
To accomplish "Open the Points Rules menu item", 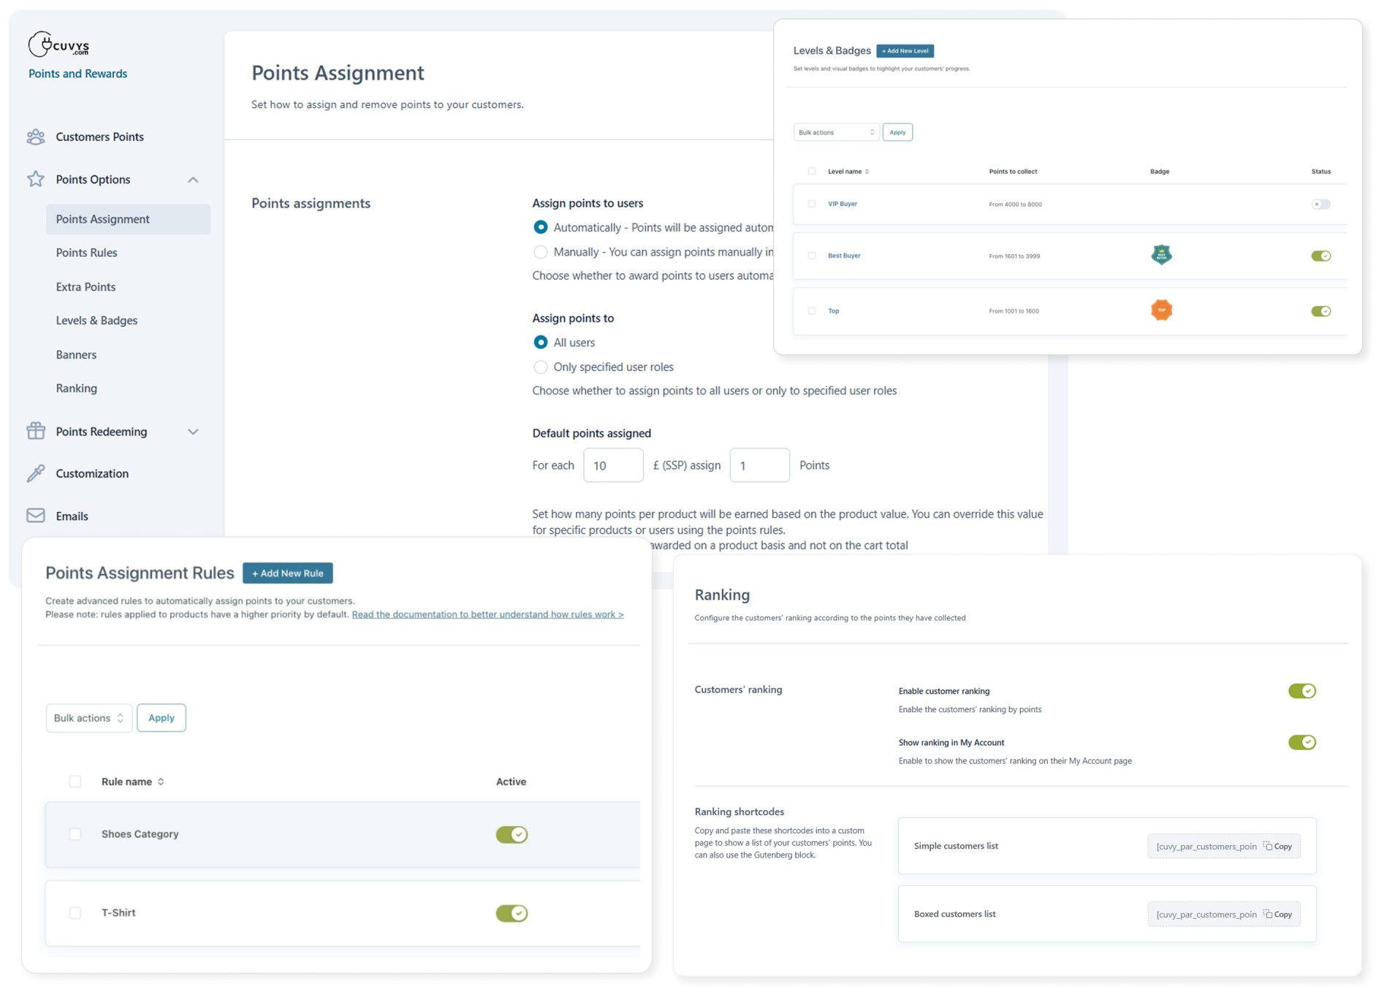I will (x=86, y=253).
